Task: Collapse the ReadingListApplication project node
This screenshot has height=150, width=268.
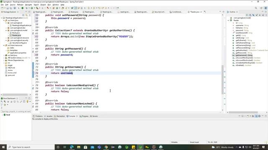Action: coord(2,18)
